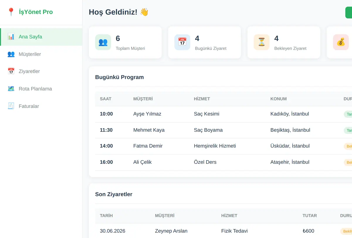Select the 16:00 time cell
Viewport: 352px width, 238px height.
click(106, 162)
